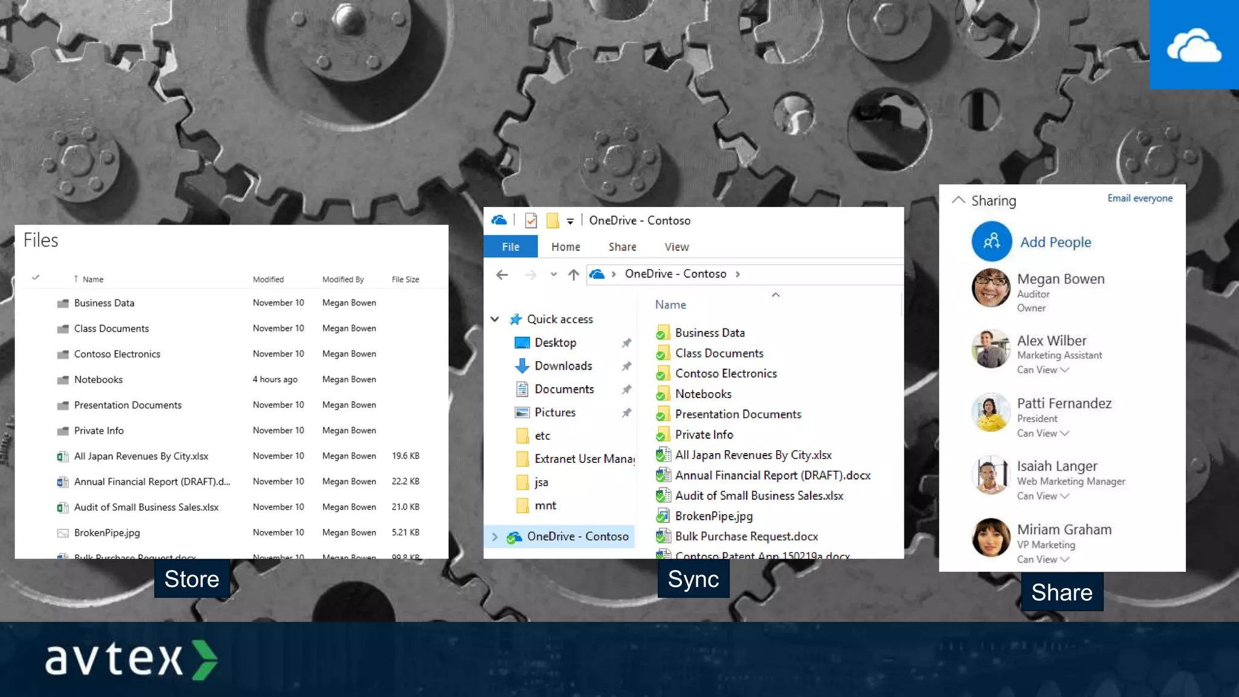
Task: Select Quick access in navigation pane
Action: click(x=560, y=319)
